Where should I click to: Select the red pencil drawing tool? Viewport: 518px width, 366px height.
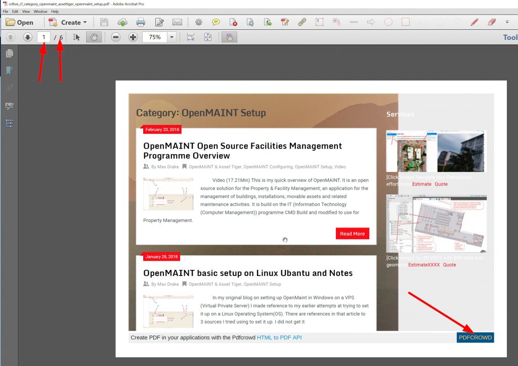click(474, 22)
